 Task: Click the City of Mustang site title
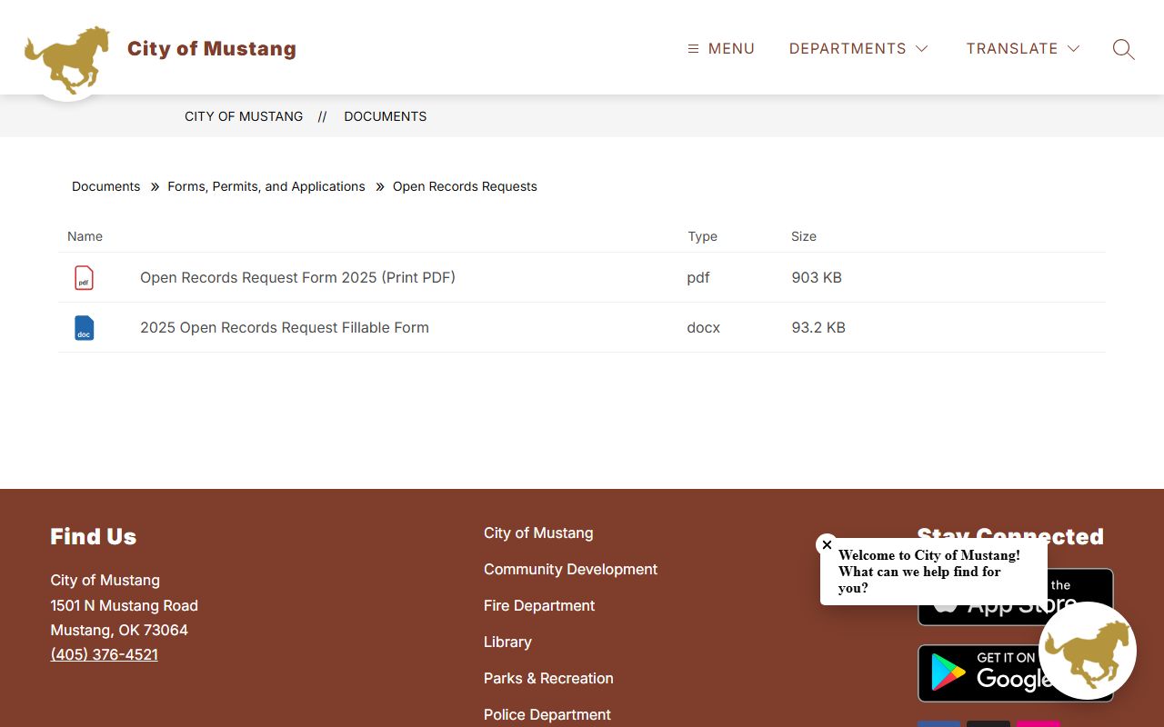point(212,49)
